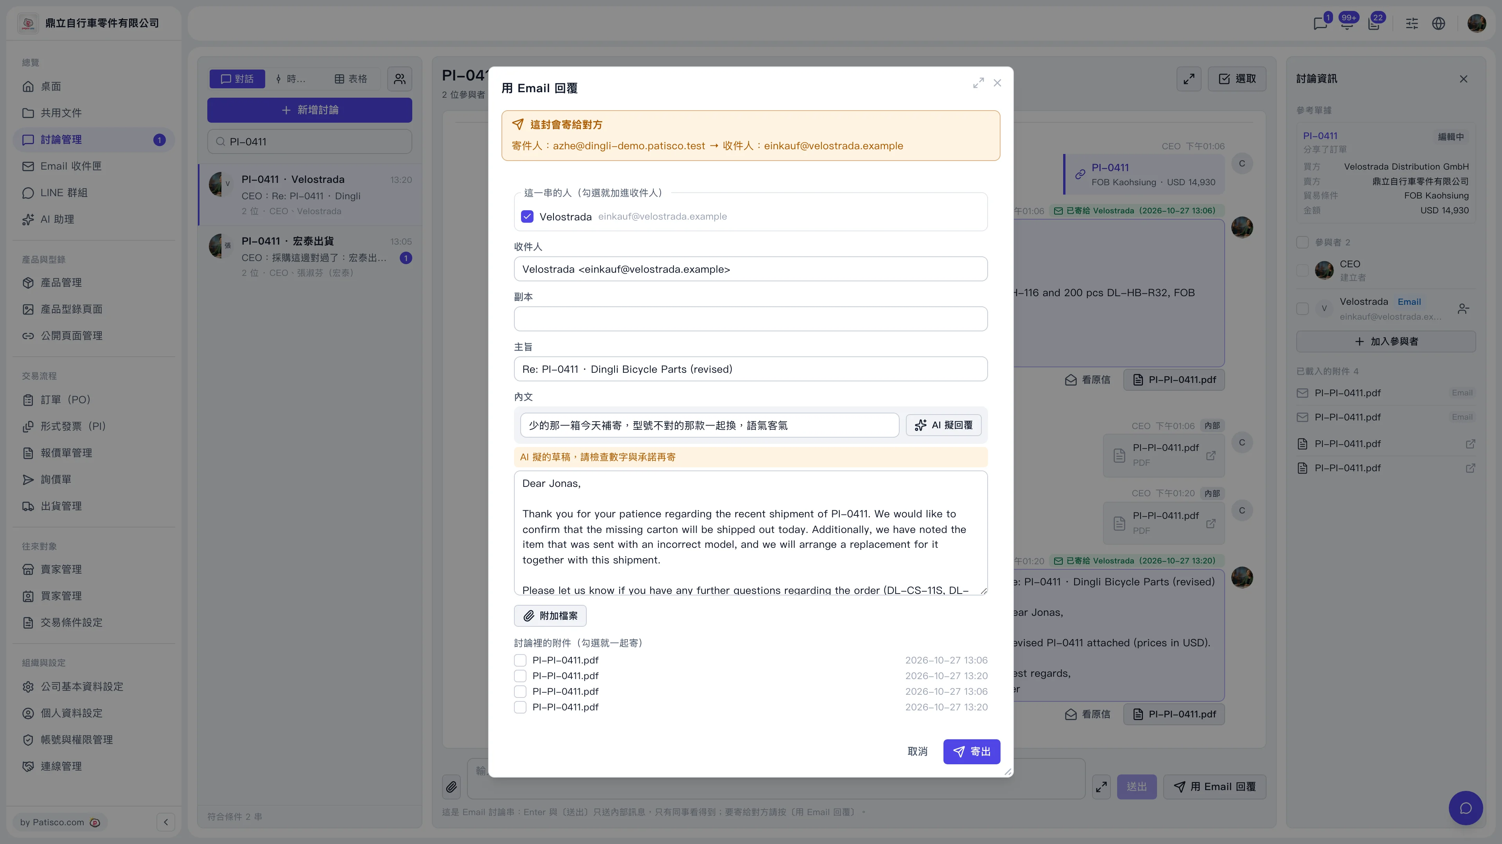
Task: Click the AI prompt instruction field
Action: [709, 425]
